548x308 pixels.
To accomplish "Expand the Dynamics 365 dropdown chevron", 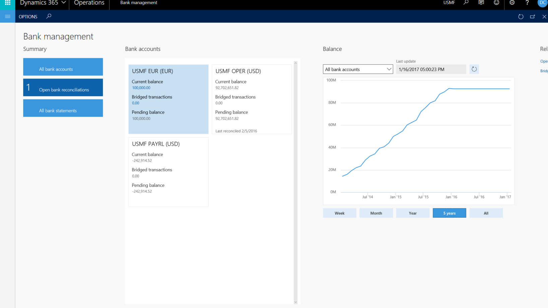I will tap(63, 3).
